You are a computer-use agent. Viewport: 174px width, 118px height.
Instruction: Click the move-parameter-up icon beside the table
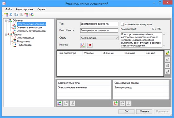coord(167,72)
